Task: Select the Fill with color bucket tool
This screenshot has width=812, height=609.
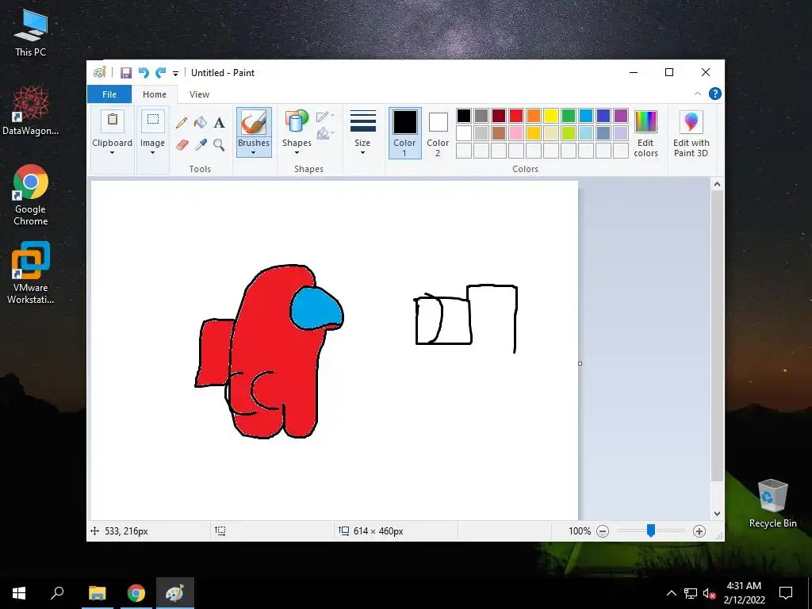Action: click(x=201, y=123)
